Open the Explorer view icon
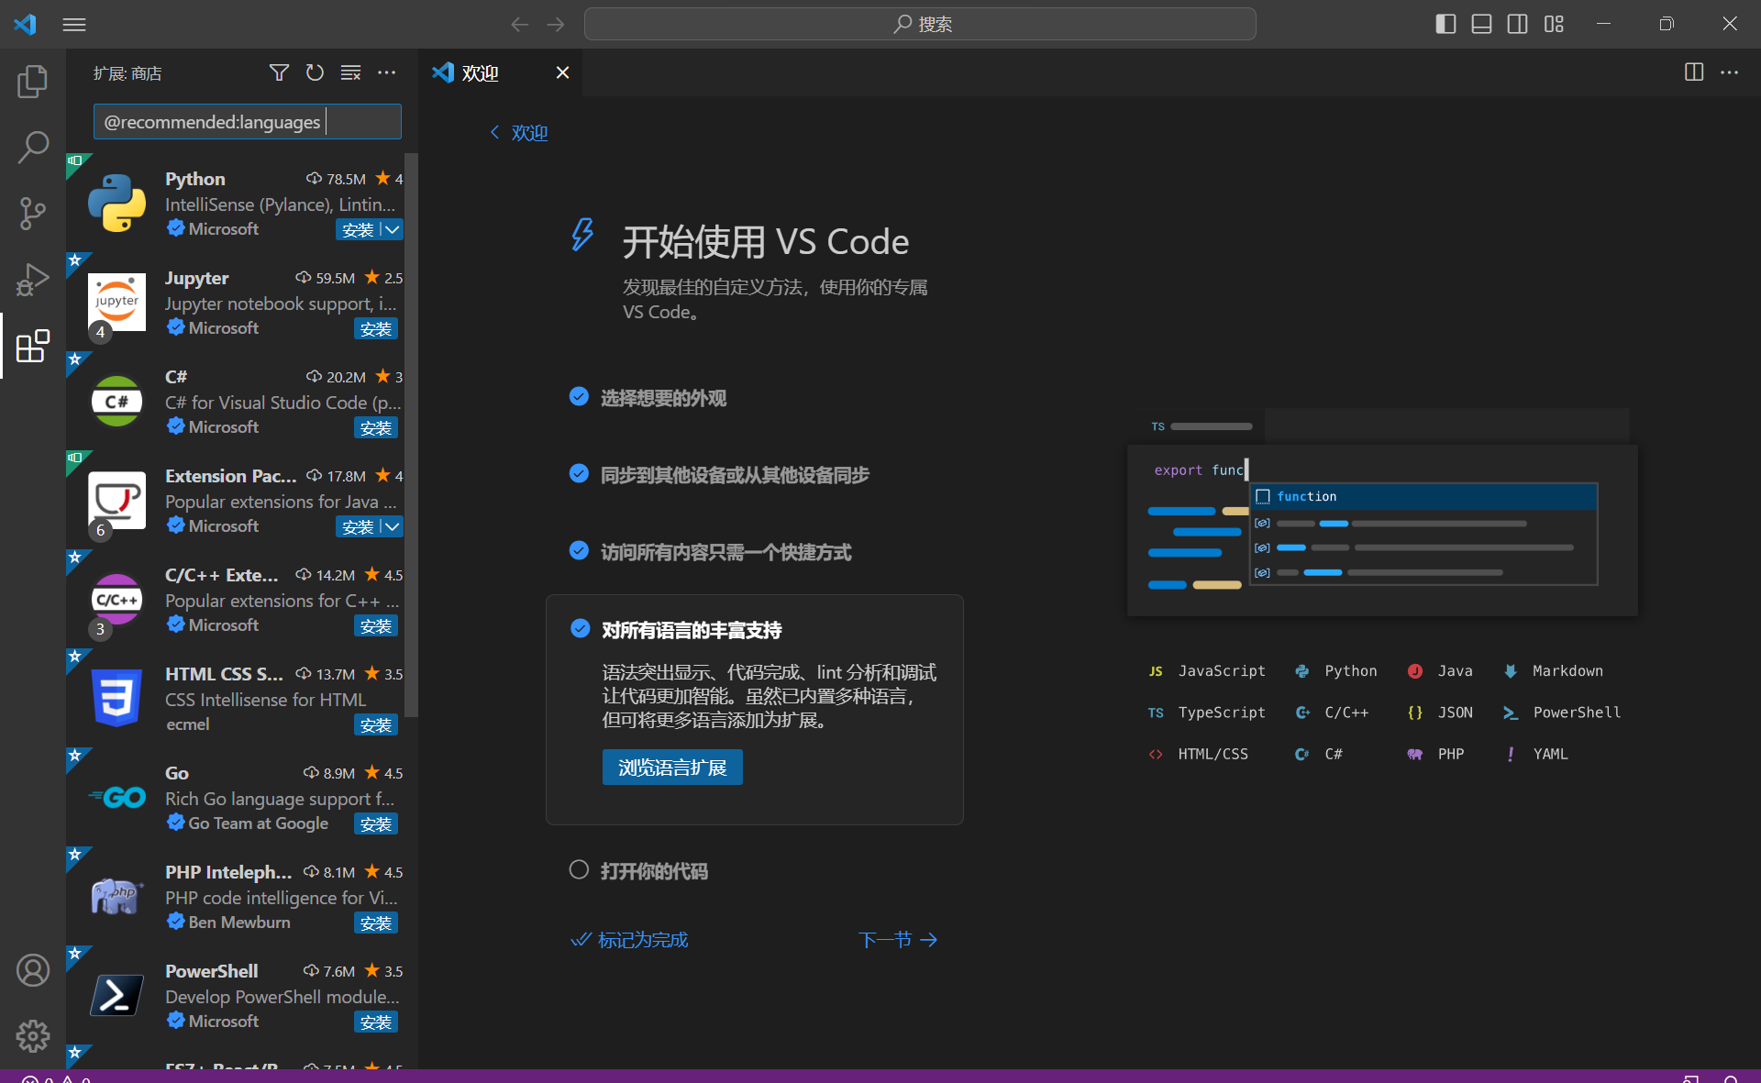The image size is (1761, 1083). pos(32,81)
